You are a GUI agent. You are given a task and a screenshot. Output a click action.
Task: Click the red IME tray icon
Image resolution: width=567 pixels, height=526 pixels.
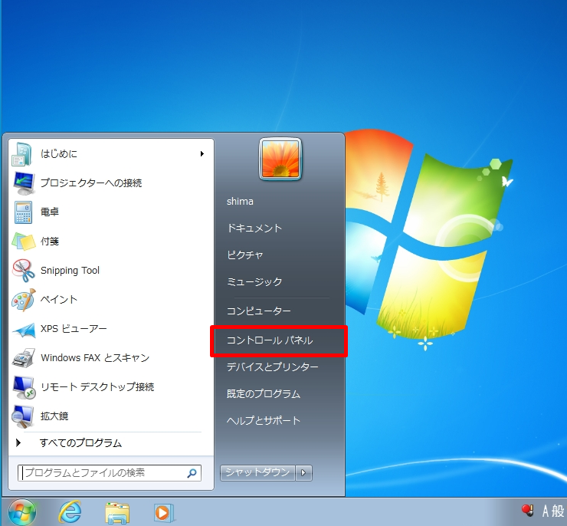click(528, 511)
